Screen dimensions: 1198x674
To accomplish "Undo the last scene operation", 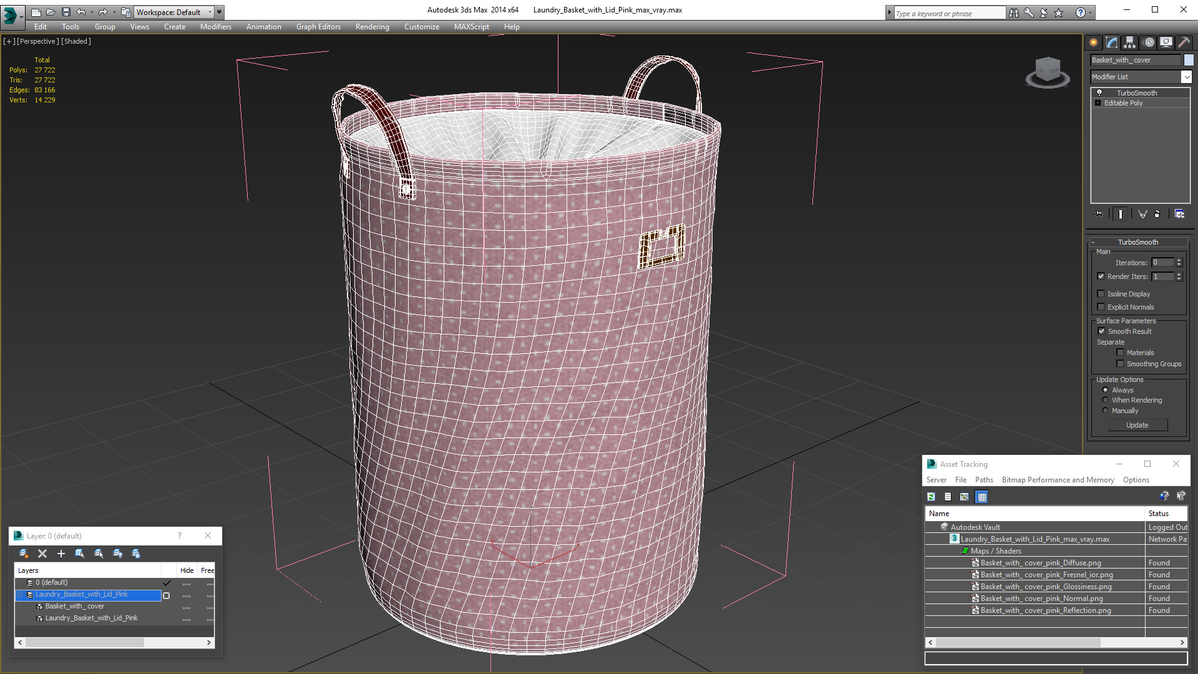I will [x=80, y=12].
